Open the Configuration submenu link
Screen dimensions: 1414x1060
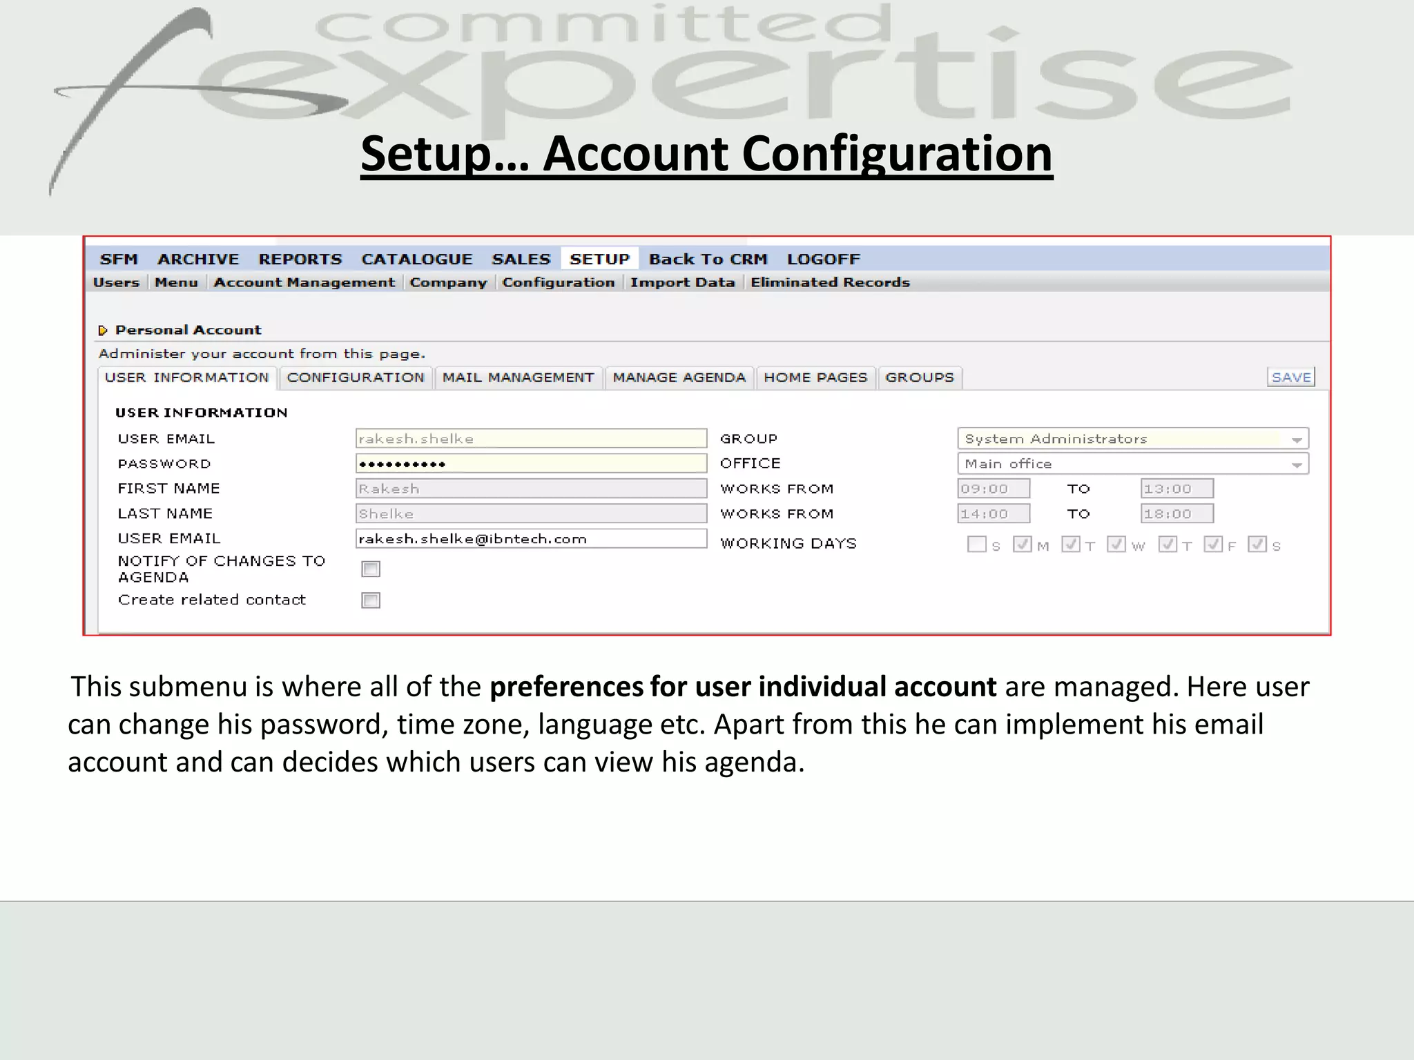coord(559,282)
